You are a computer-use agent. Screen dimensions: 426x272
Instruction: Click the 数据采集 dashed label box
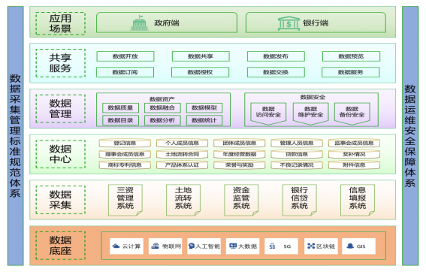point(61,200)
